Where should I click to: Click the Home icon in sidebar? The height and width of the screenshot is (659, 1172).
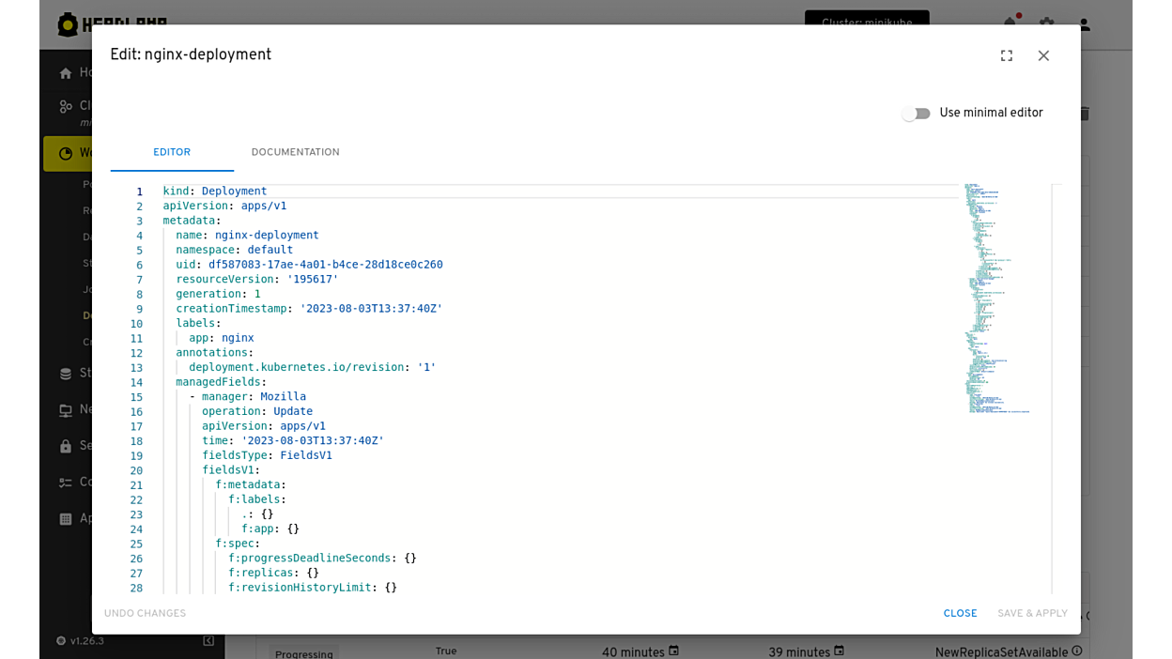pyautogui.click(x=66, y=73)
